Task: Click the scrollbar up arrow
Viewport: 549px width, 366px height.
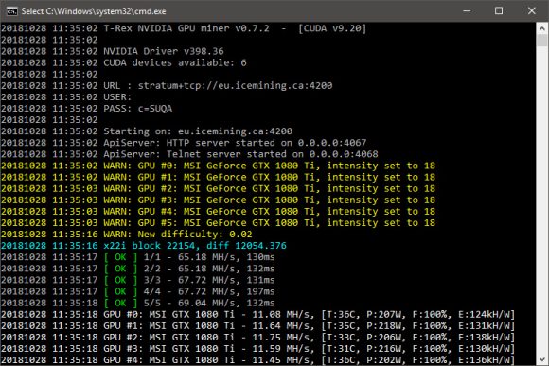Action: (x=542, y=29)
